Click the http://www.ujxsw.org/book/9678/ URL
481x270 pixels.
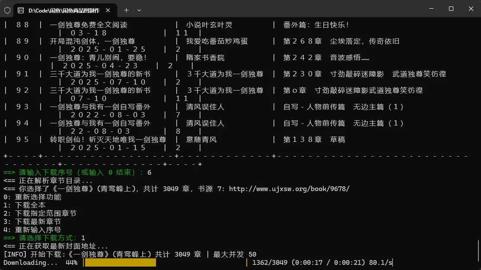pos(289,189)
